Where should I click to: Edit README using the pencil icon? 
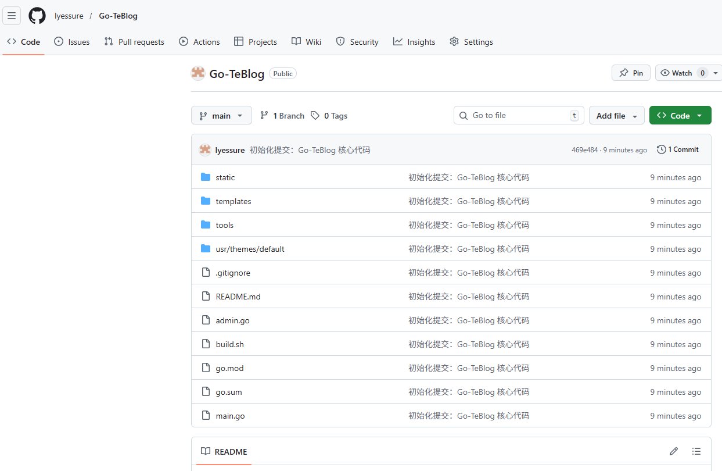coord(674,451)
